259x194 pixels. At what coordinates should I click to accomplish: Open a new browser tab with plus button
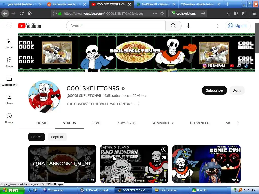(x=227, y=4)
